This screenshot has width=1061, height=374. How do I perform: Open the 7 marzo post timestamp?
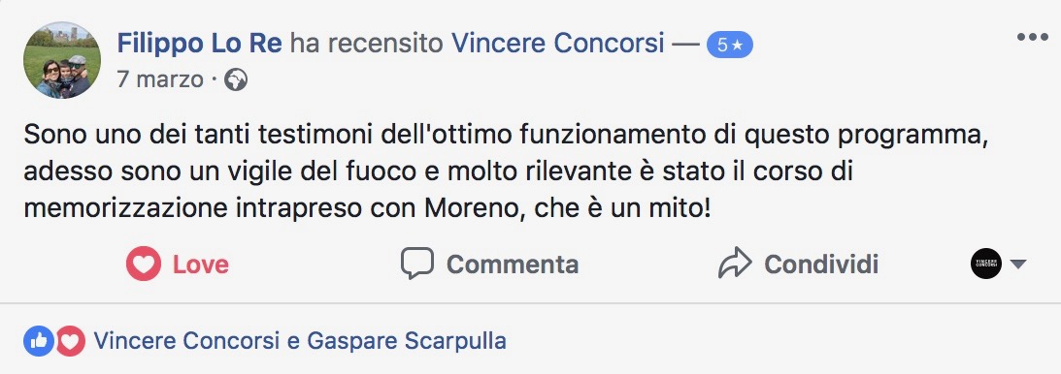160,80
